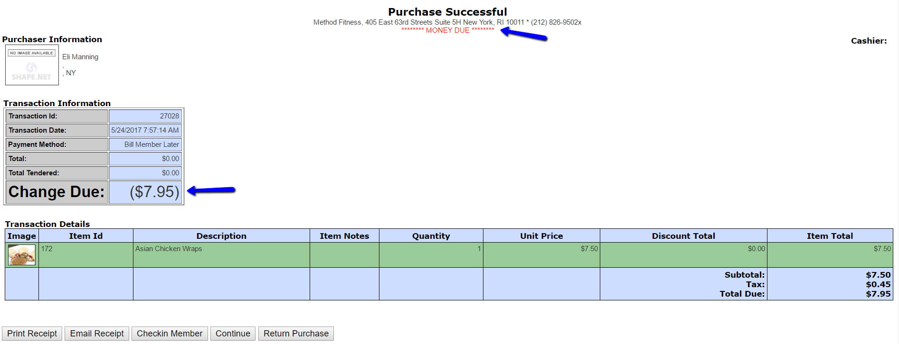Click the item id 172 cell
The width and height of the screenshot is (899, 344).
[x=86, y=255]
